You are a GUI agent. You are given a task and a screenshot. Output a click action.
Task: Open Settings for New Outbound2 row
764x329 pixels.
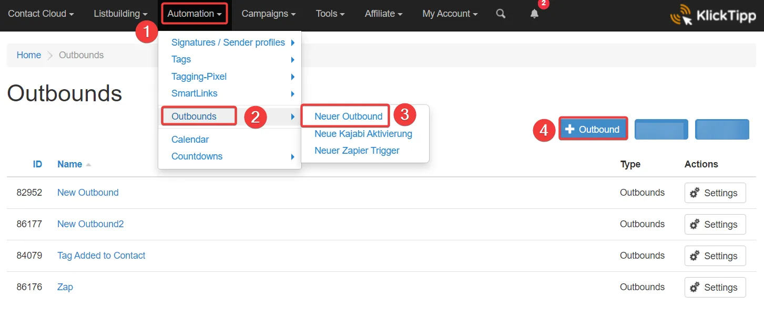(715, 224)
